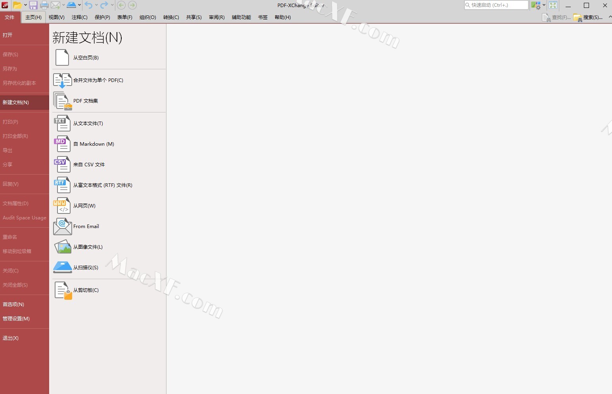This screenshot has height=394, width=612.
Task: Click the envelope icon for From Email
Action: tap(63, 227)
